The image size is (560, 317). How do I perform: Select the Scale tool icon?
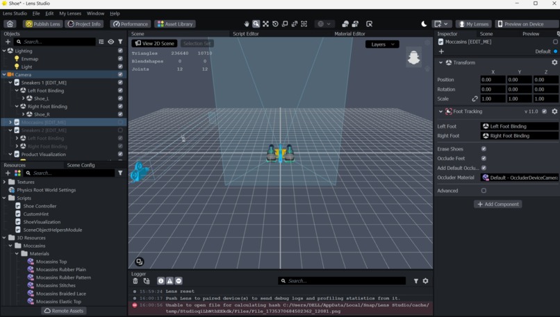point(285,24)
